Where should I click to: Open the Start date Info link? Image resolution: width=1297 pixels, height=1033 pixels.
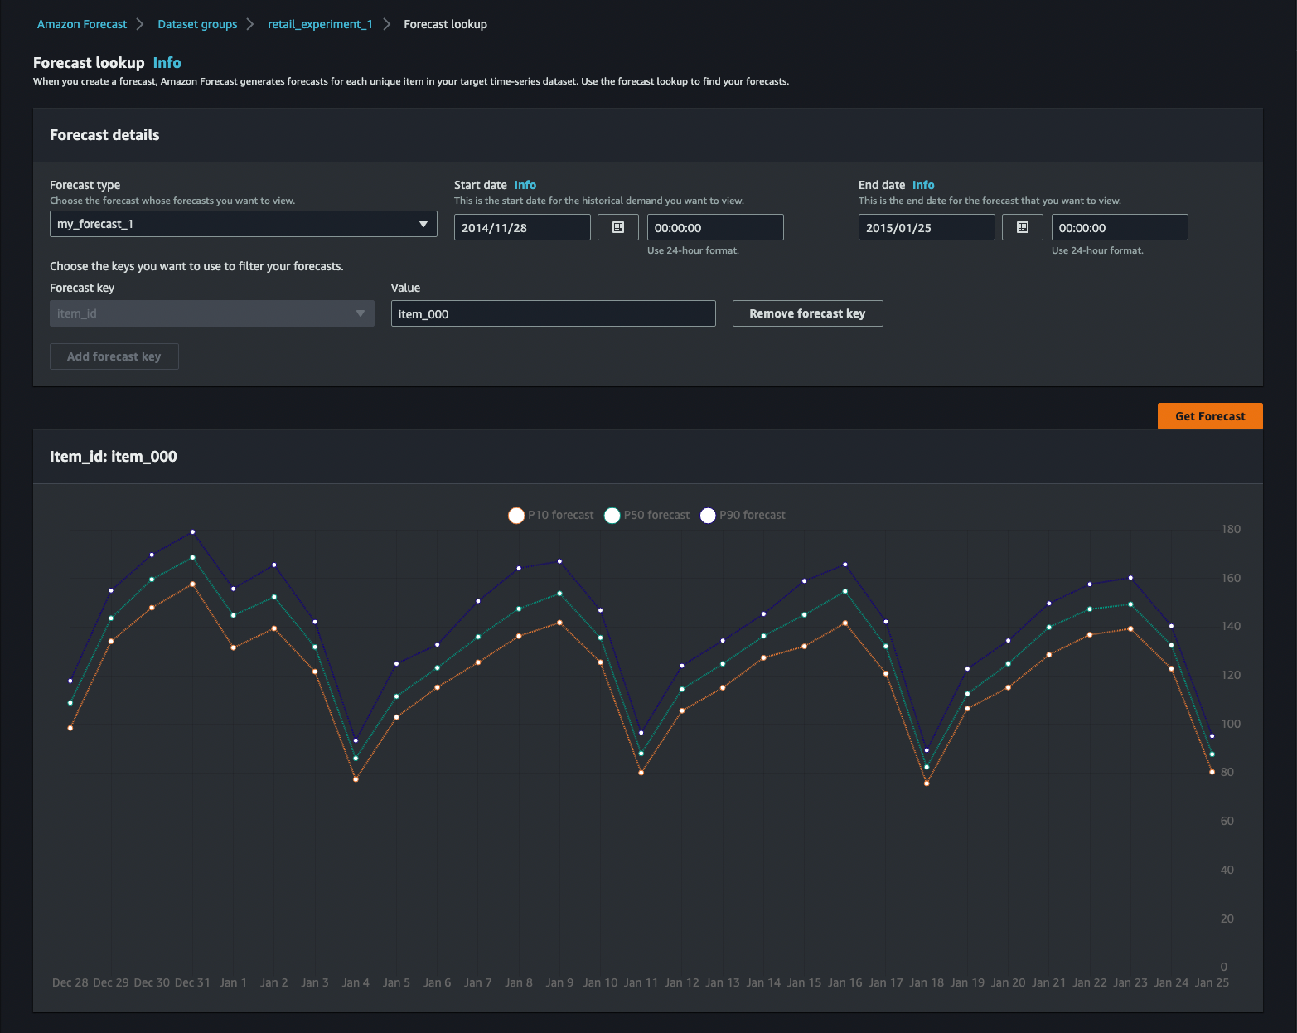coord(525,185)
